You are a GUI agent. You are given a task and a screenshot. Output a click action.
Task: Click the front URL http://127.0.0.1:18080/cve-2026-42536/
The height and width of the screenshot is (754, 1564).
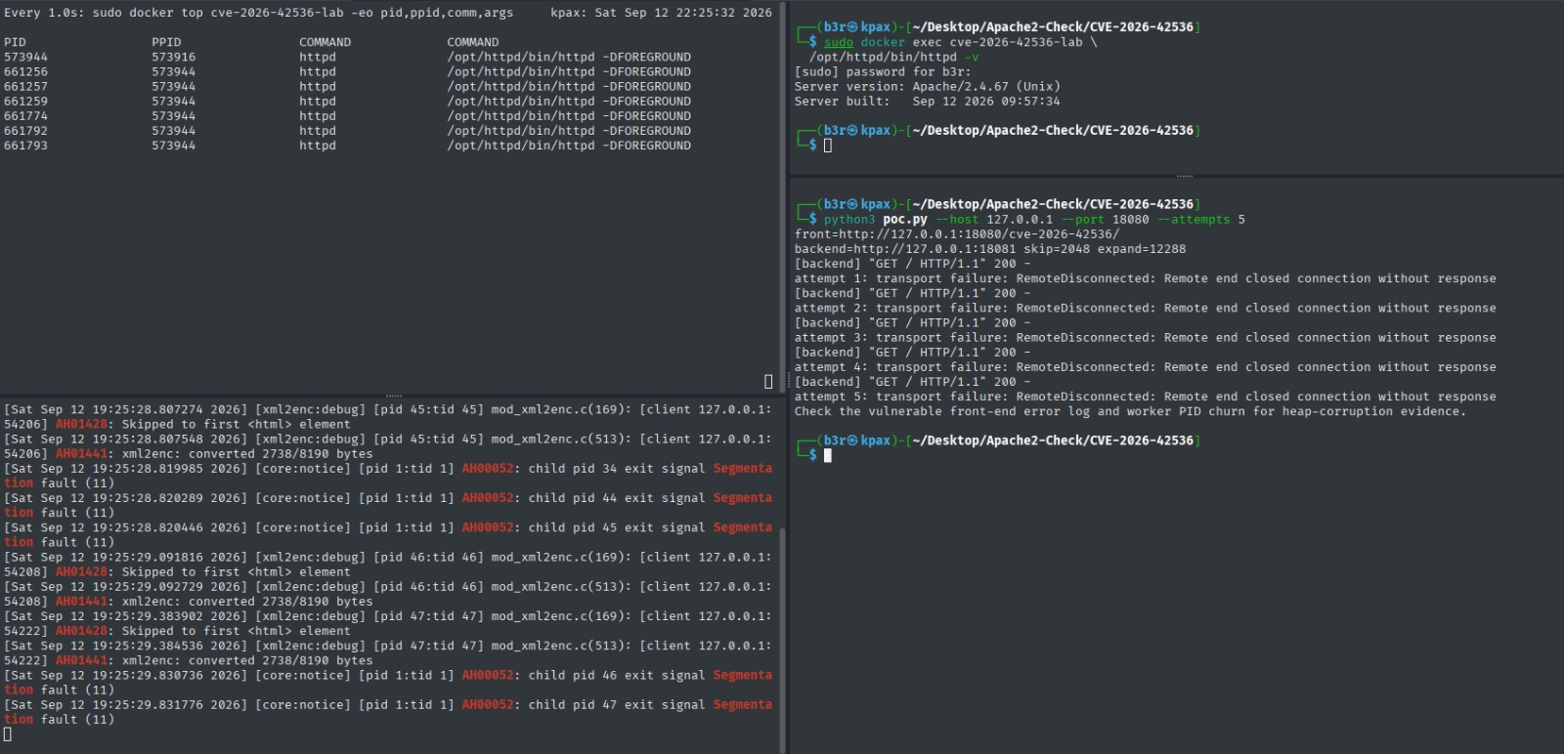pyautogui.click(x=978, y=234)
